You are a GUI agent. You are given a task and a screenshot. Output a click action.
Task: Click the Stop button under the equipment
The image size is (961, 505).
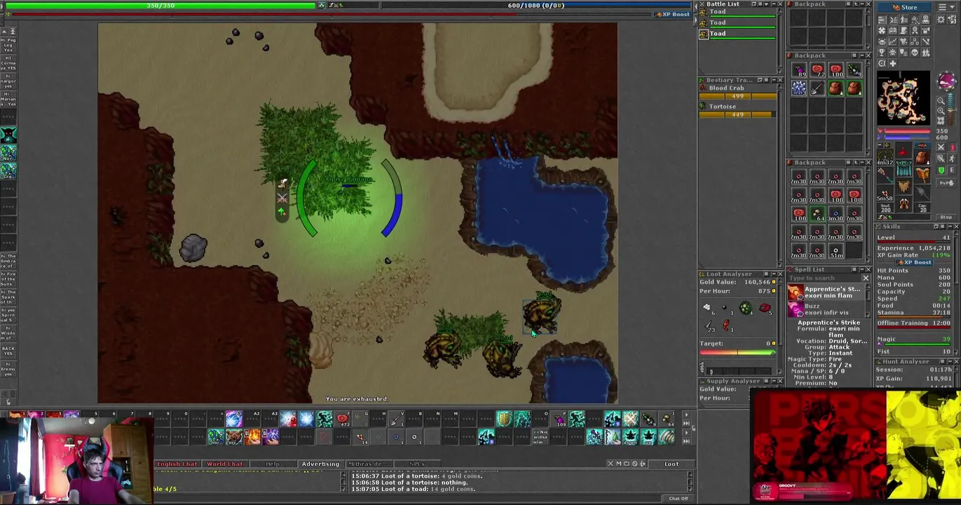pyautogui.click(x=946, y=217)
